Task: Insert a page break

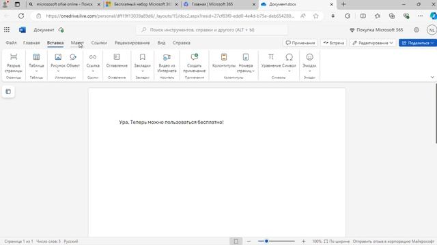Action: pyautogui.click(x=14, y=63)
